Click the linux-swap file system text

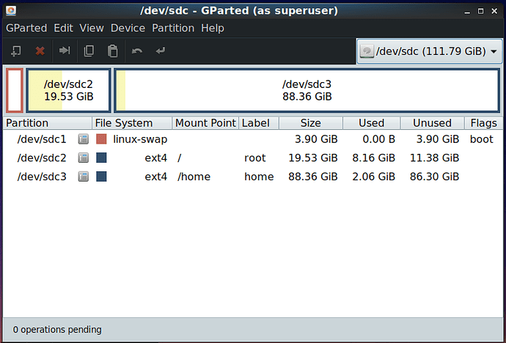point(140,139)
